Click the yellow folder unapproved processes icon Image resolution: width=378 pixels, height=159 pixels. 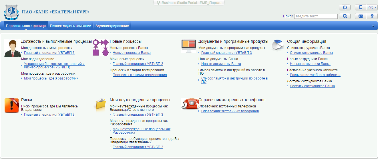tap(101, 104)
